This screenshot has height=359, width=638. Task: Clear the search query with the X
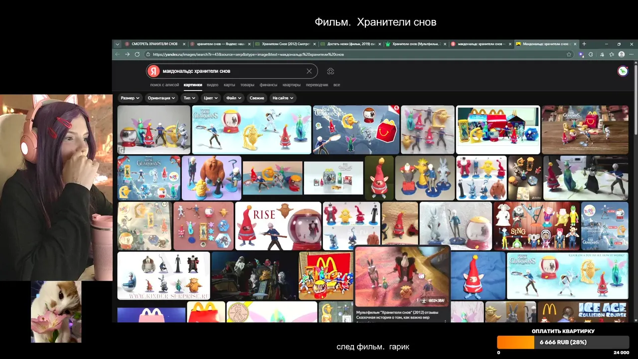(309, 71)
